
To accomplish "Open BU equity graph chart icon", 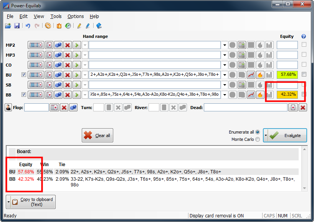I will (251, 75).
